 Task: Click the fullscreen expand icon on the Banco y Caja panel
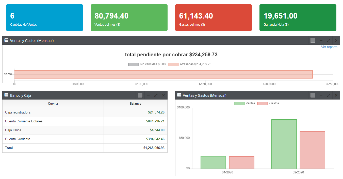pyautogui.click(x=156, y=95)
